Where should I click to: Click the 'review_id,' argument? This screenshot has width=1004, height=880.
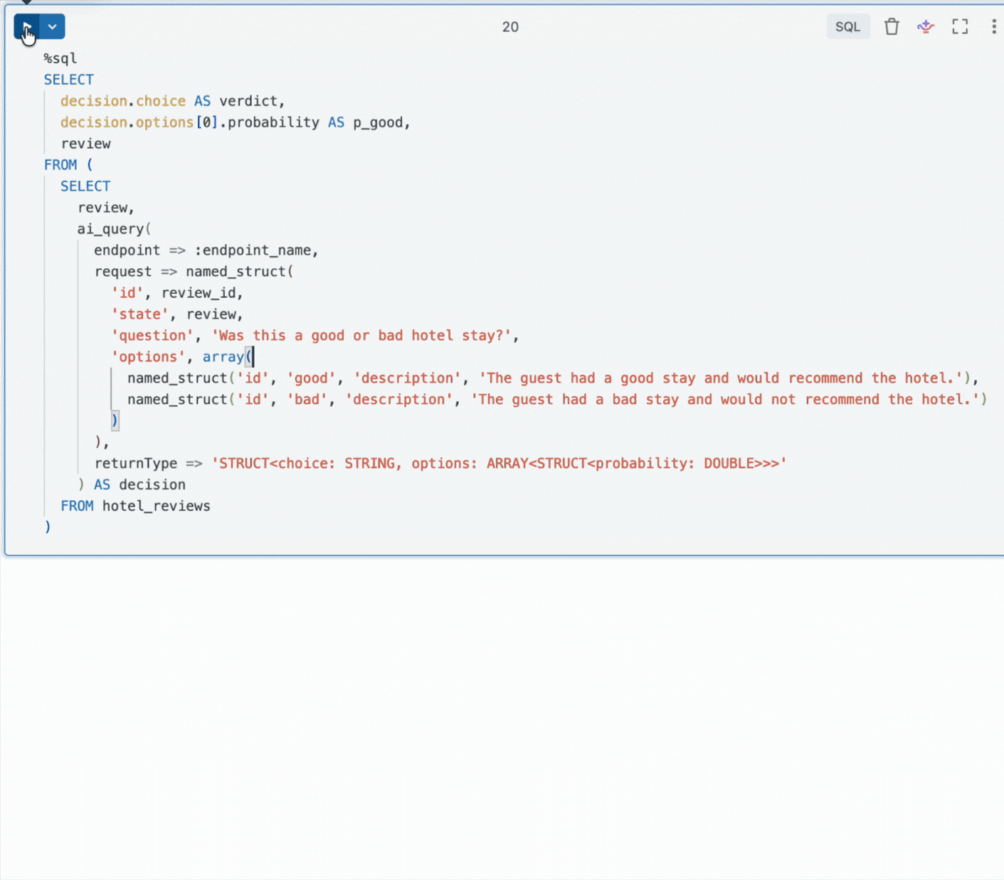pos(202,293)
